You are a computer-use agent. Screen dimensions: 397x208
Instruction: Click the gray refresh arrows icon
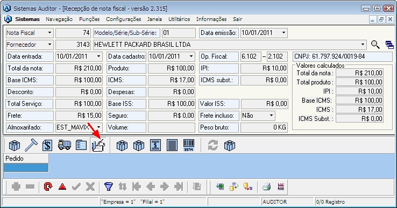tap(213, 146)
